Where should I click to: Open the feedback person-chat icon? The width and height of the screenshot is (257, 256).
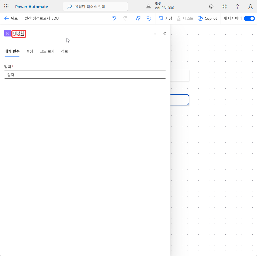point(138,18)
